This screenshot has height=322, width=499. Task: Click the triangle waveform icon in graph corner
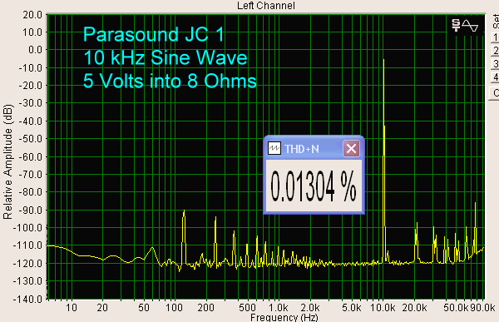471,26
